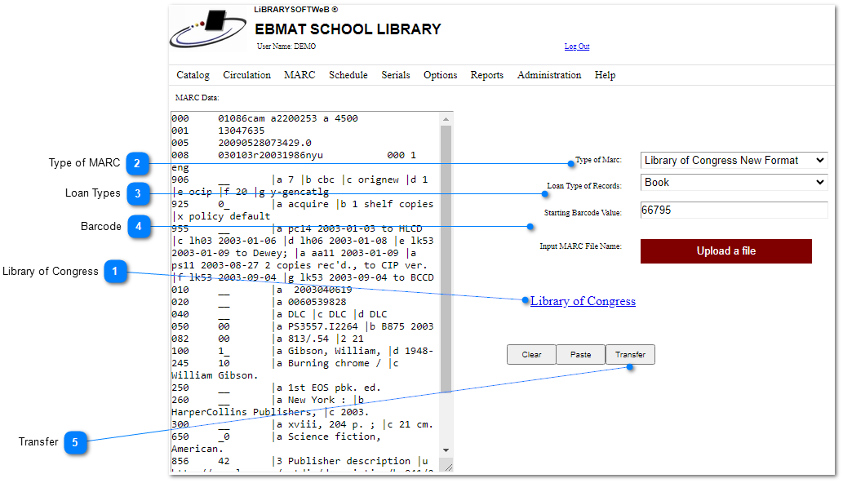Select the MARC menu item
The width and height of the screenshot is (843, 483).
pyautogui.click(x=299, y=75)
